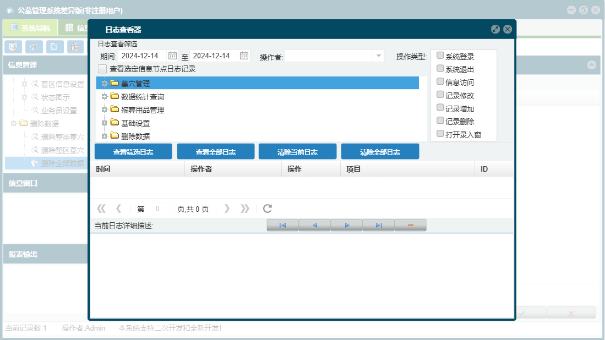The image size is (605, 340).
Task: Go to next log page
Action: (227, 209)
